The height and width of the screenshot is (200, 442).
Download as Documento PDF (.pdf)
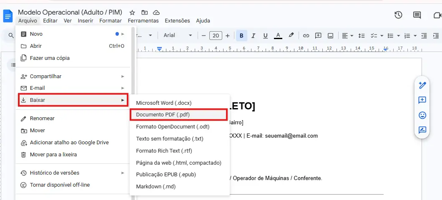[x=179, y=115]
